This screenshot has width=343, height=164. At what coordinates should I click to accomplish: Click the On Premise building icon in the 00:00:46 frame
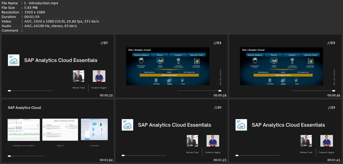click(270, 80)
